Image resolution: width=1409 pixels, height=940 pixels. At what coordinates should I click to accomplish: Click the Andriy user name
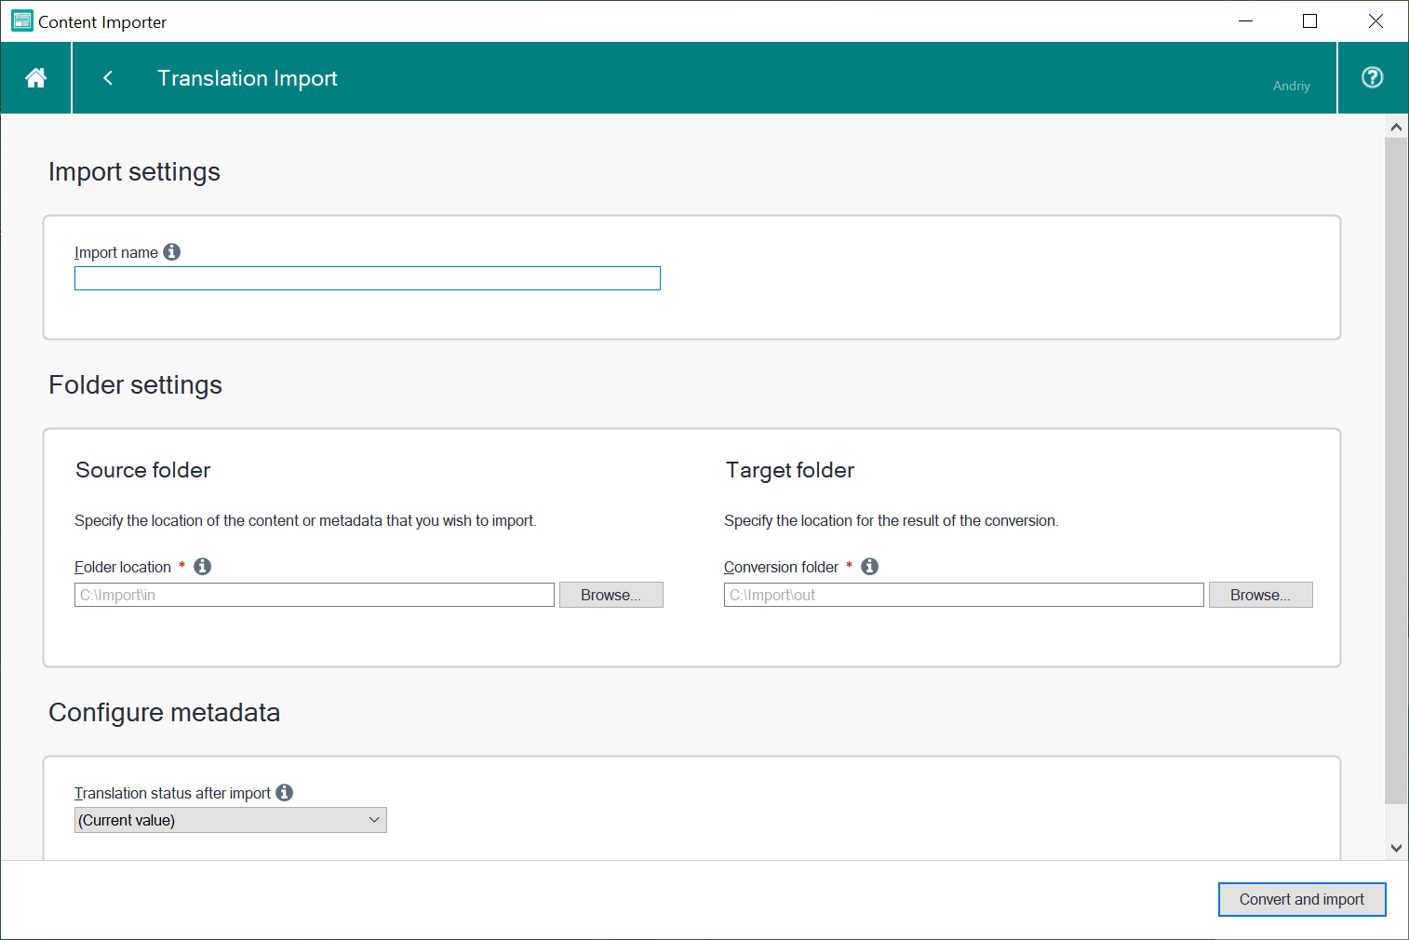pyautogui.click(x=1292, y=86)
